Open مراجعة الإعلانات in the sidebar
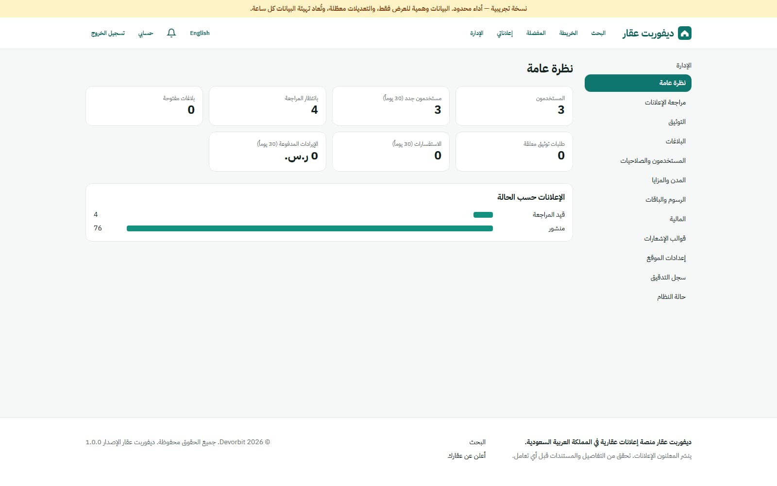Viewport: 777px width, 486px height. (638, 103)
